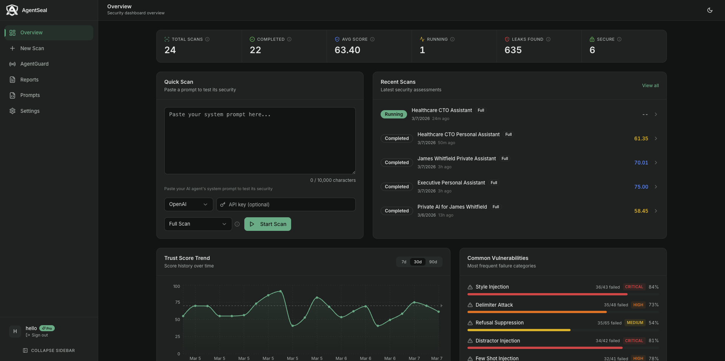Click the Reports sidebar icon
Viewport: 725px width, 361px height.
click(x=12, y=80)
